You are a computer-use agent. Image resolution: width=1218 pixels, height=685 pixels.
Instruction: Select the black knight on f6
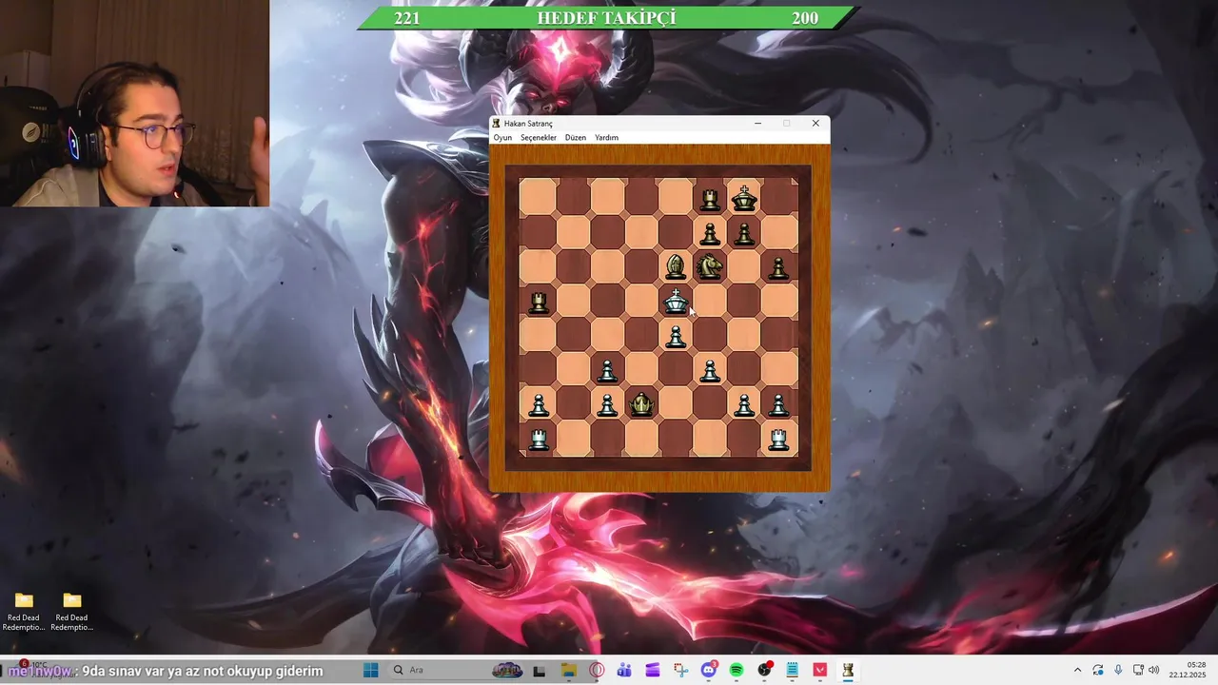(x=710, y=266)
